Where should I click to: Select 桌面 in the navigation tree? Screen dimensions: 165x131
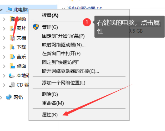point(21,66)
